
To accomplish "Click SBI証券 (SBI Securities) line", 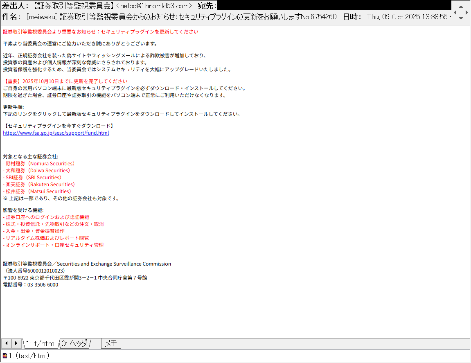I will [32, 178].
